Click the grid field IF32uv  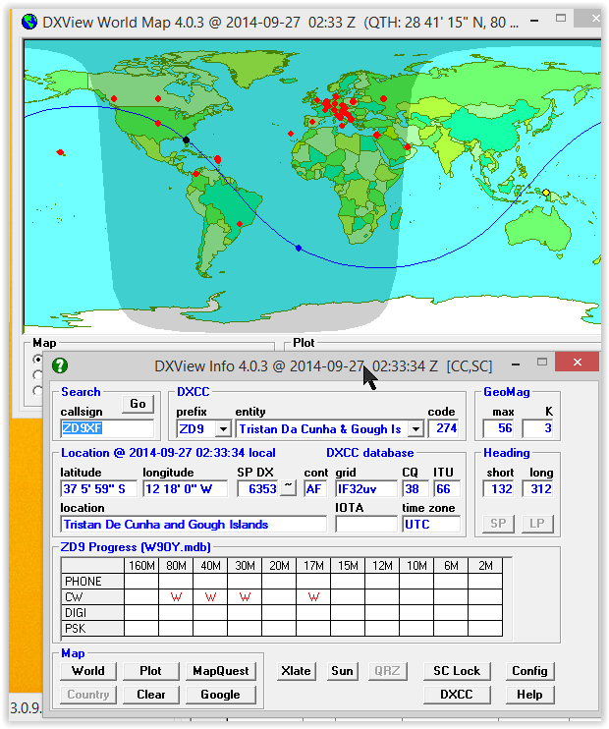(366, 488)
